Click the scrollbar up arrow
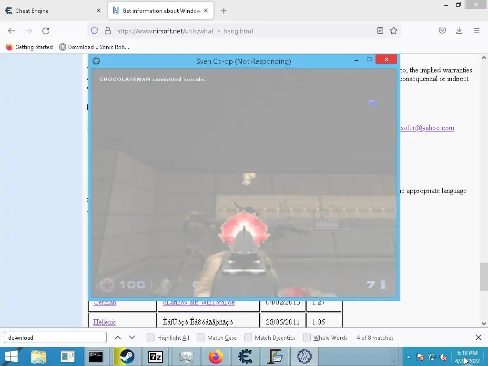Viewport: 488px width, 366px height. (484, 58)
